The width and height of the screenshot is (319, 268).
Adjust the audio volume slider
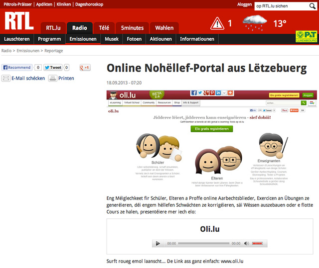click(257, 244)
